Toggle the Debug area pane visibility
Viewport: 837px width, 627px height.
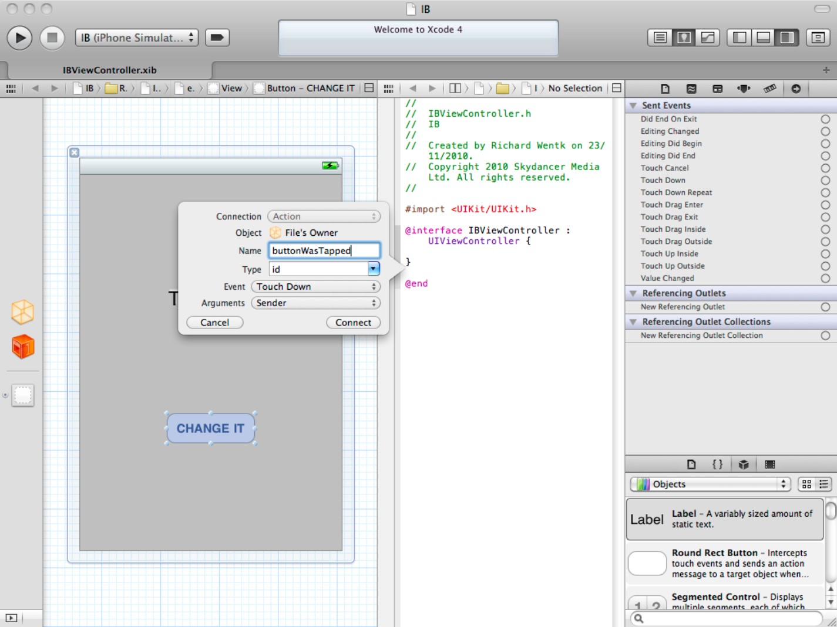(x=763, y=38)
